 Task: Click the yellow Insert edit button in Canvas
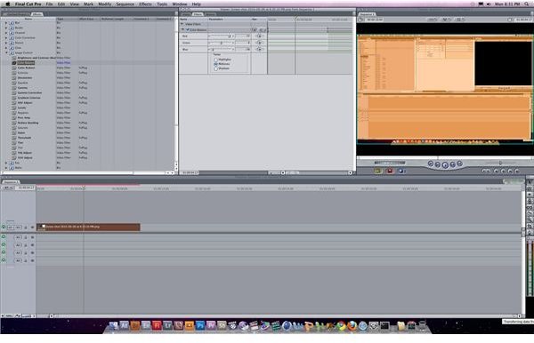click(377, 171)
